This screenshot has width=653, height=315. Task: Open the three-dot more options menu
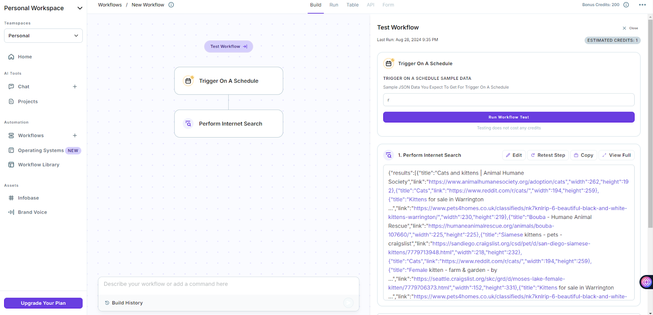[x=642, y=5]
